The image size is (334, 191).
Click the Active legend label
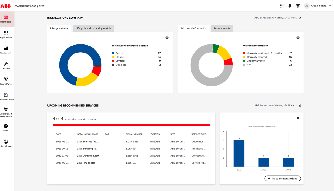[x=119, y=53]
